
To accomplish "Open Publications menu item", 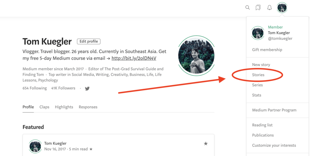I will [263, 135].
